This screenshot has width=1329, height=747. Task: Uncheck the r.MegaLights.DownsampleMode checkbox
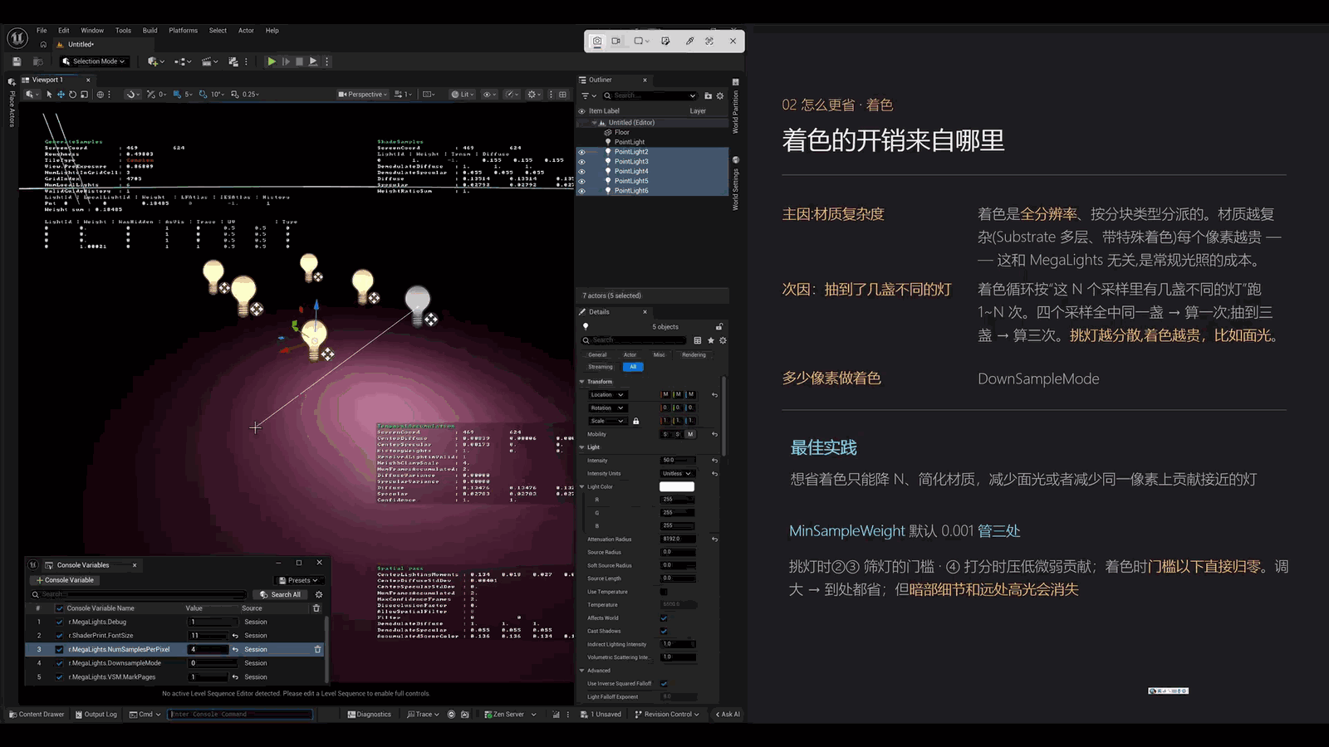point(59,663)
